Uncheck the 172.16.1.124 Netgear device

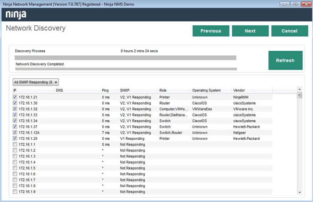coord(15,133)
